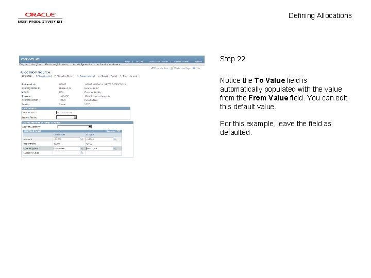Open lookup for Operating Unit To Value

pyautogui.click(x=115, y=148)
